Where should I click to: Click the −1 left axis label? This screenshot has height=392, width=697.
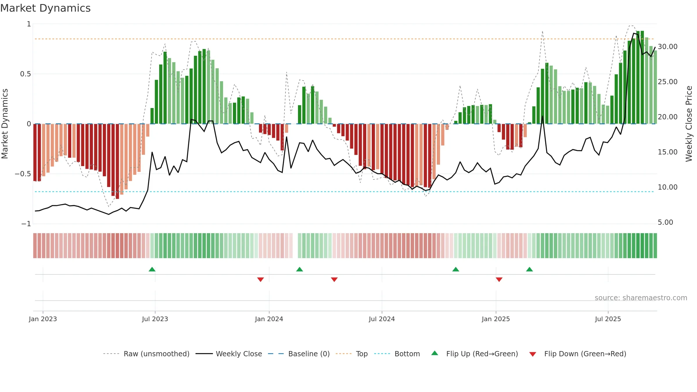pyautogui.click(x=26, y=224)
